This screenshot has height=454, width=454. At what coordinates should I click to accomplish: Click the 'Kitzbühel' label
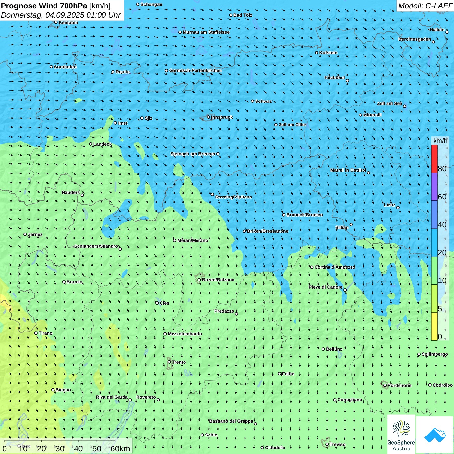coord(335,78)
